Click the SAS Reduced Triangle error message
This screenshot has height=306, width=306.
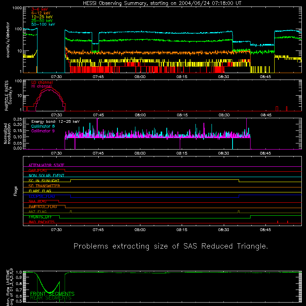tap(171, 246)
